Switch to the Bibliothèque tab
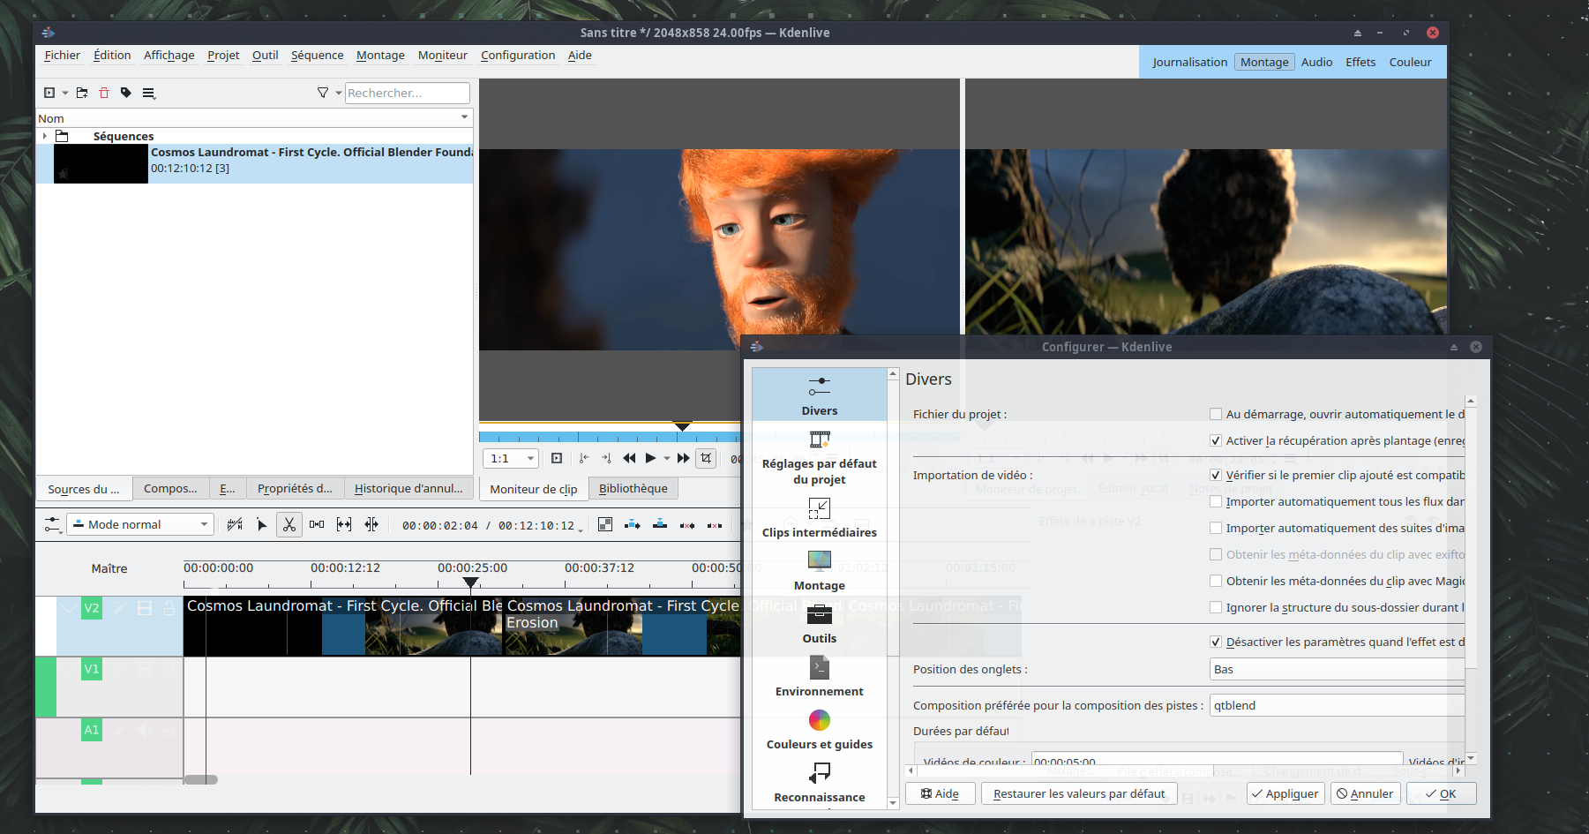 [633, 488]
